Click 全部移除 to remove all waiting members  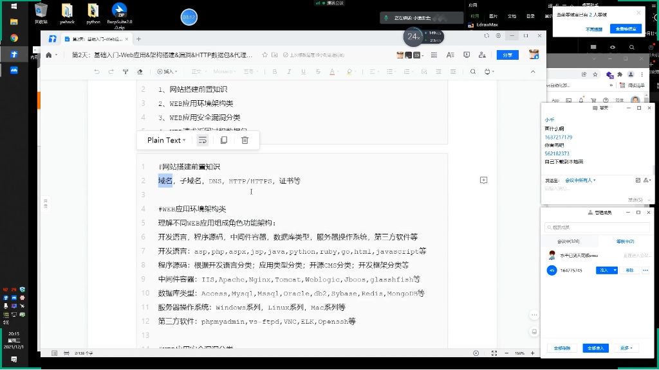pos(561,348)
